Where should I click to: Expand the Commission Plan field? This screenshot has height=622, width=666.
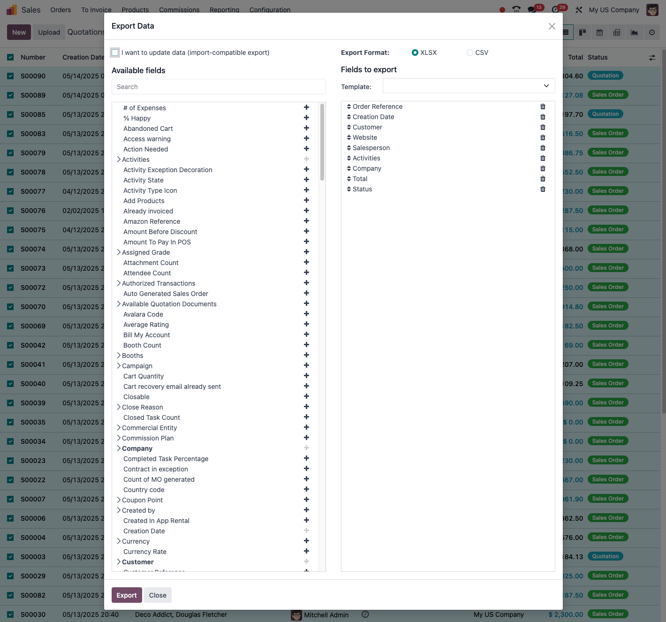(119, 438)
